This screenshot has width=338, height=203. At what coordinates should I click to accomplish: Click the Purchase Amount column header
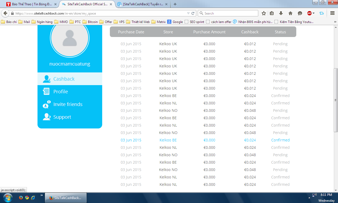(209, 32)
